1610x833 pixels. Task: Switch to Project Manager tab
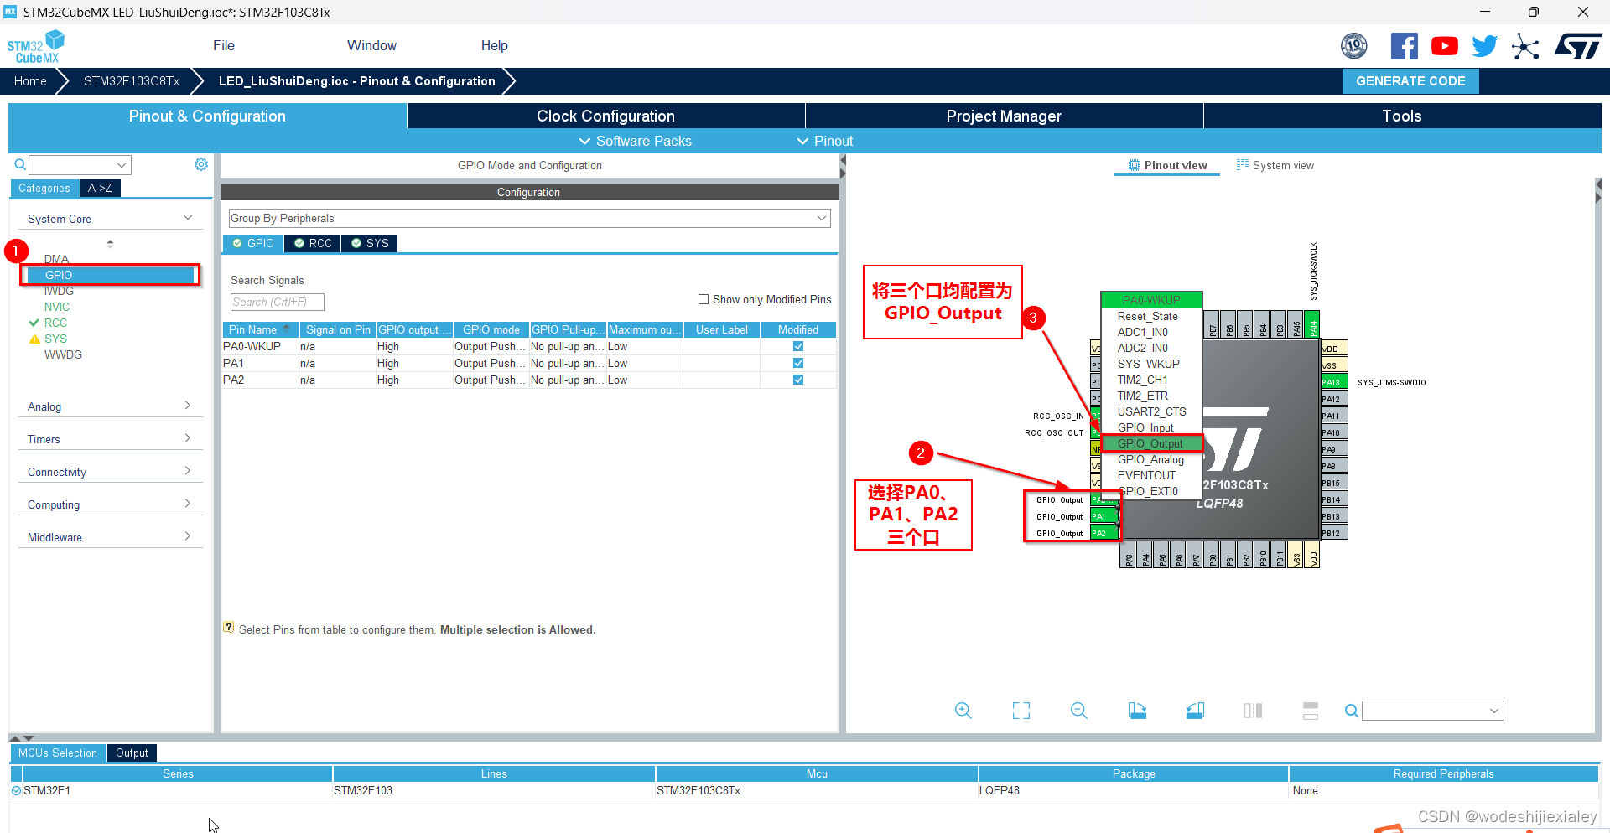coord(1004,116)
